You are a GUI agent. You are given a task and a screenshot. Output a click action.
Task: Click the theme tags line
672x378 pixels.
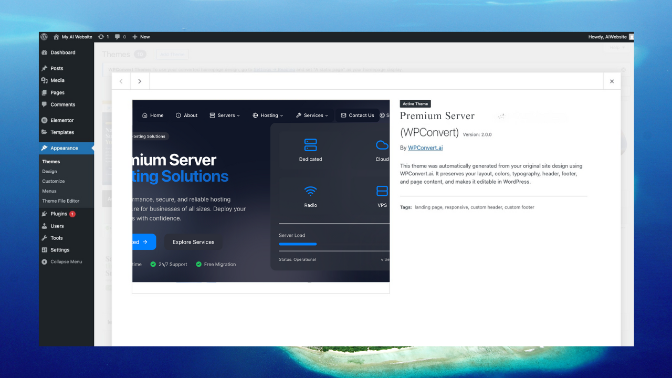click(x=467, y=207)
